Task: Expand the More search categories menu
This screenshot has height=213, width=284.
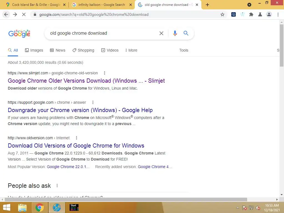Action: [131, 50]
